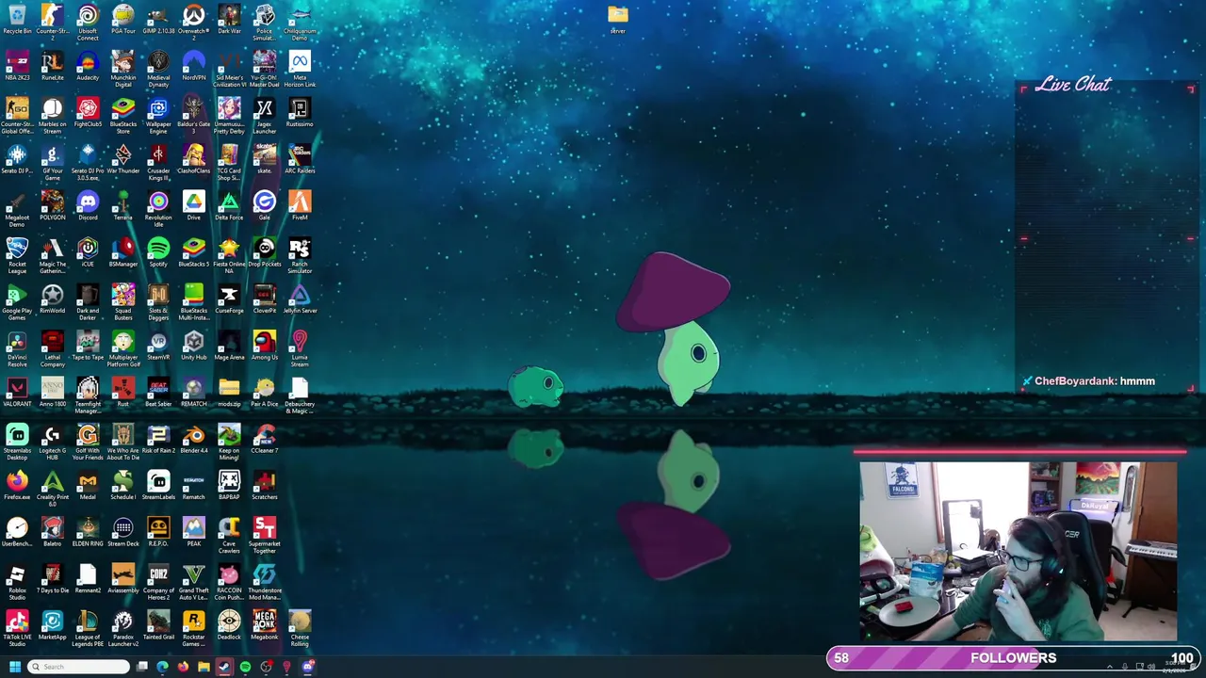Switch to Steam on the taskbar
The image size is (1206, 678).
point(223,667)
